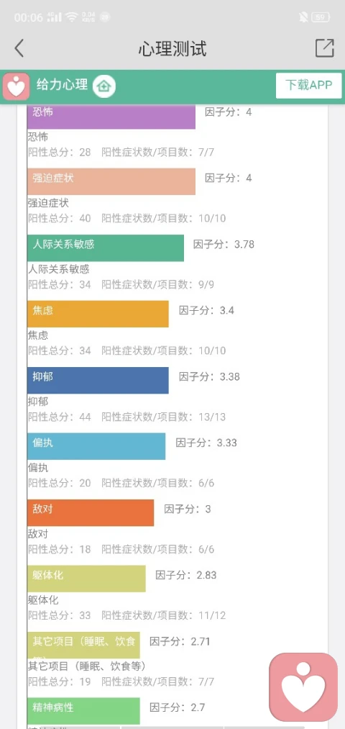Select the green 人际关系敏感 bar

[106, 248]
